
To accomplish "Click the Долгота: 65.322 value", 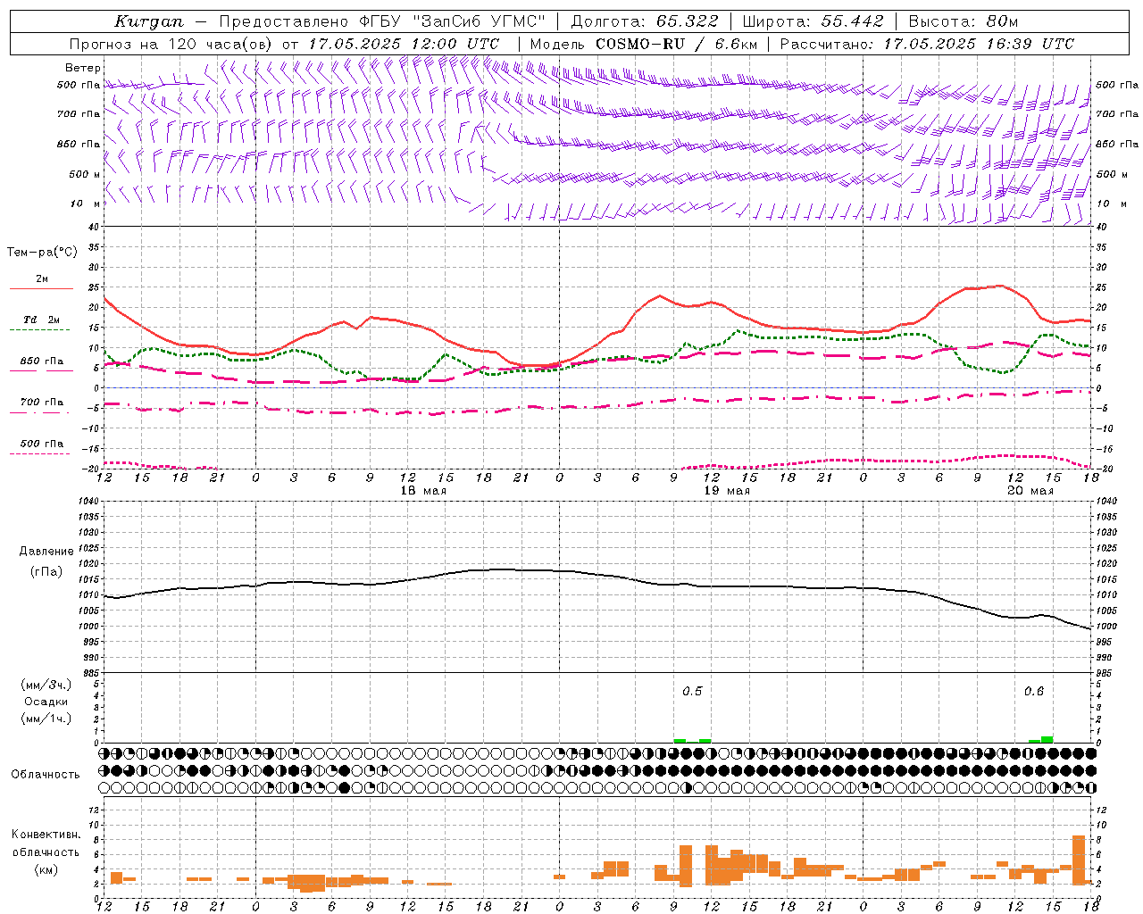I will pos(645,21).
